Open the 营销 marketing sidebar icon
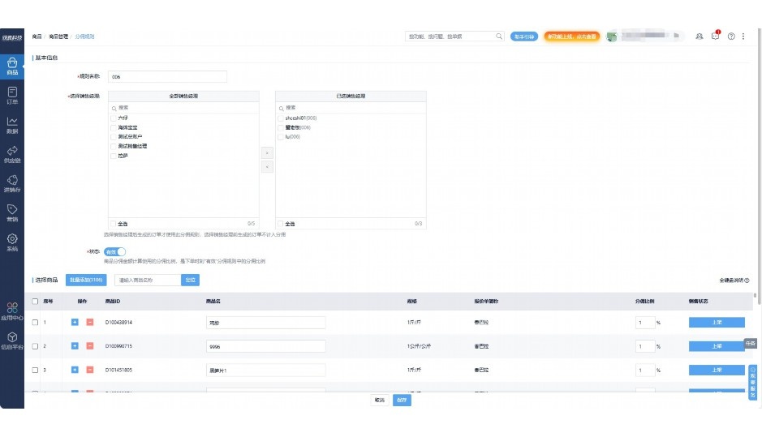Image resolution: width=762 pixels, height=437 pixels. pyautogui.click(x=12, y=212)
